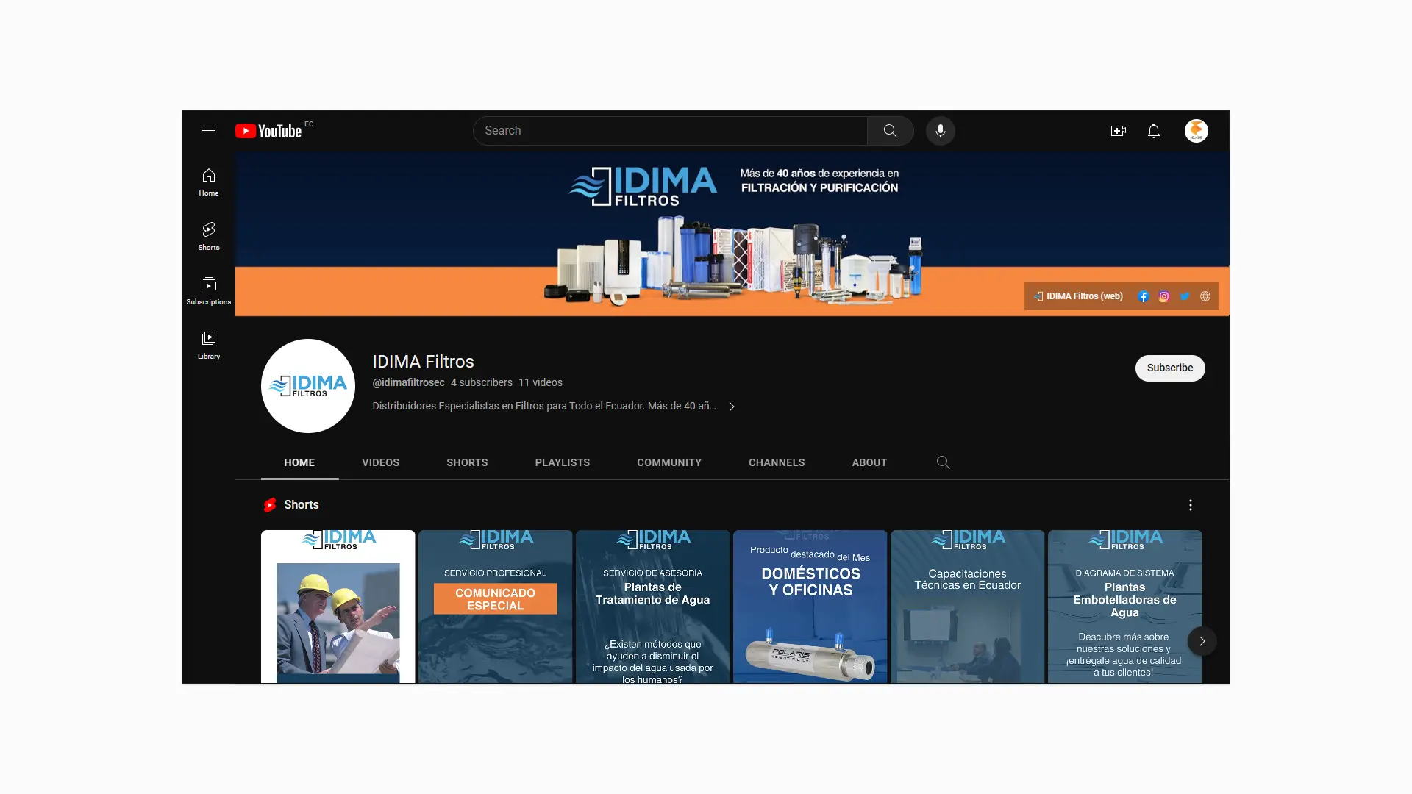Viewport: 1412px width, 794px height.
Task: Subscribe to IDIMA Filtros channel
Action: (x=1169, y=368)
